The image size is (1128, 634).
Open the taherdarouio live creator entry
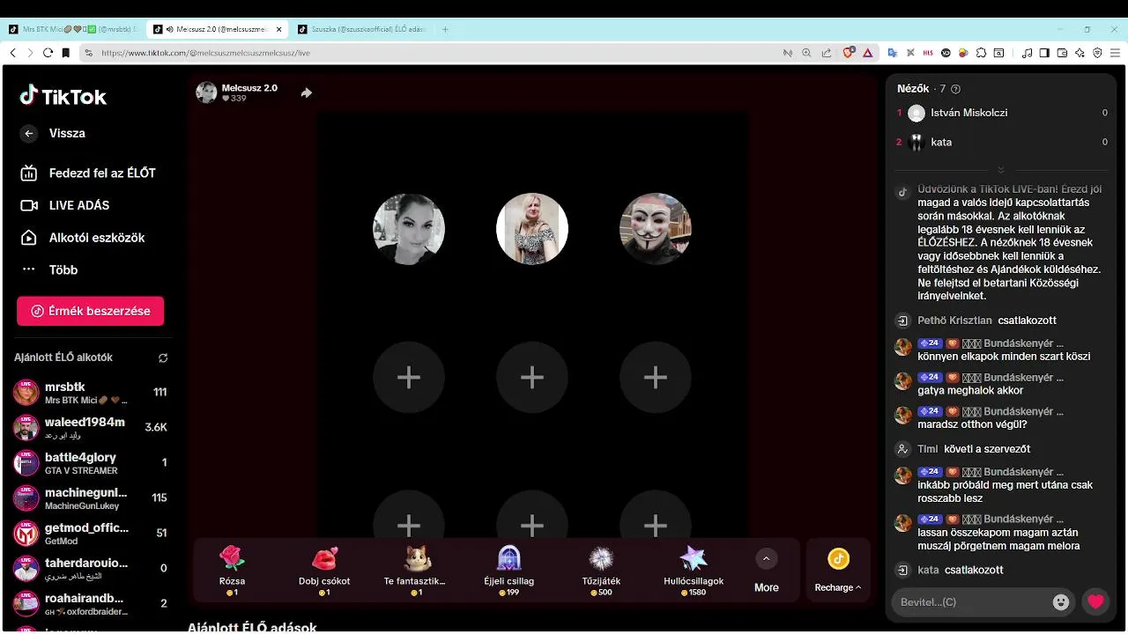(90, 569)
